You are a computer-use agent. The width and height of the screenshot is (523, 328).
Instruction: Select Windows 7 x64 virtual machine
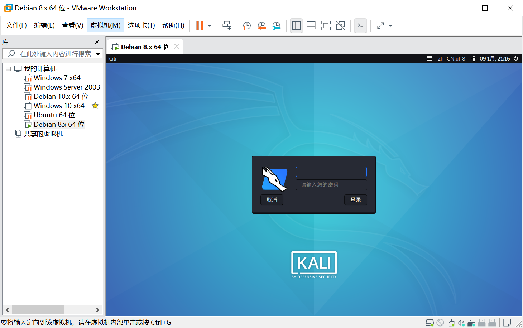click(x=57, y=78)
